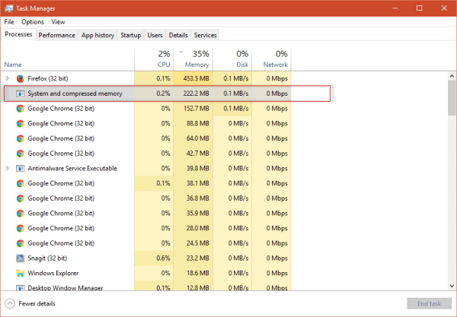The height and width of the screenshot is (317, 457).
Task: Expand the Antimalware Service Executable group
Action: [x=8, y=169]
